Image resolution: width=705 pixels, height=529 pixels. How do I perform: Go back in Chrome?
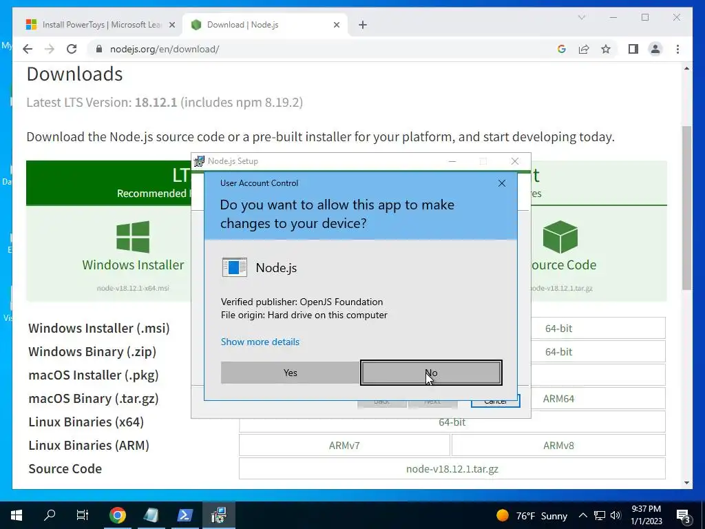click(x=28, y=49)
